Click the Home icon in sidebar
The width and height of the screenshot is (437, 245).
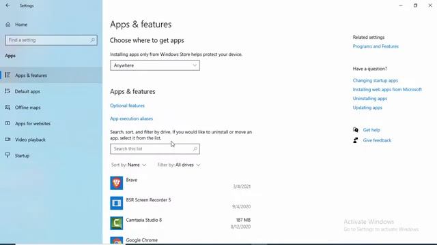pos(8,24)
